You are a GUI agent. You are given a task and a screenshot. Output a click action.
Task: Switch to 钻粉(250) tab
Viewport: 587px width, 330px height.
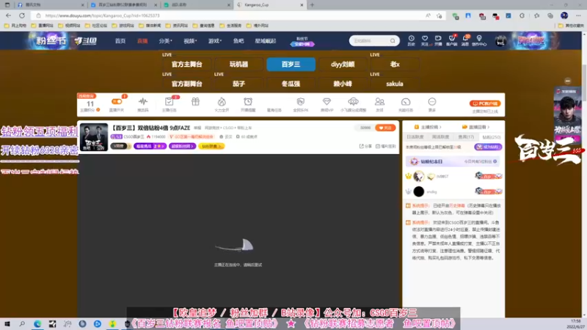coord(492,137)
